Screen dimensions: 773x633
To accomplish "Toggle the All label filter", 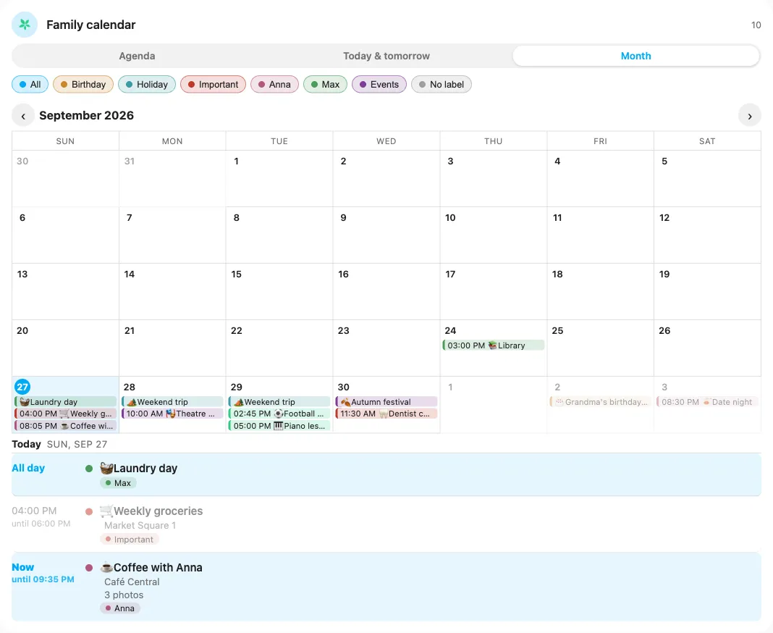I will pyautogui.click(x=30, y=84).
